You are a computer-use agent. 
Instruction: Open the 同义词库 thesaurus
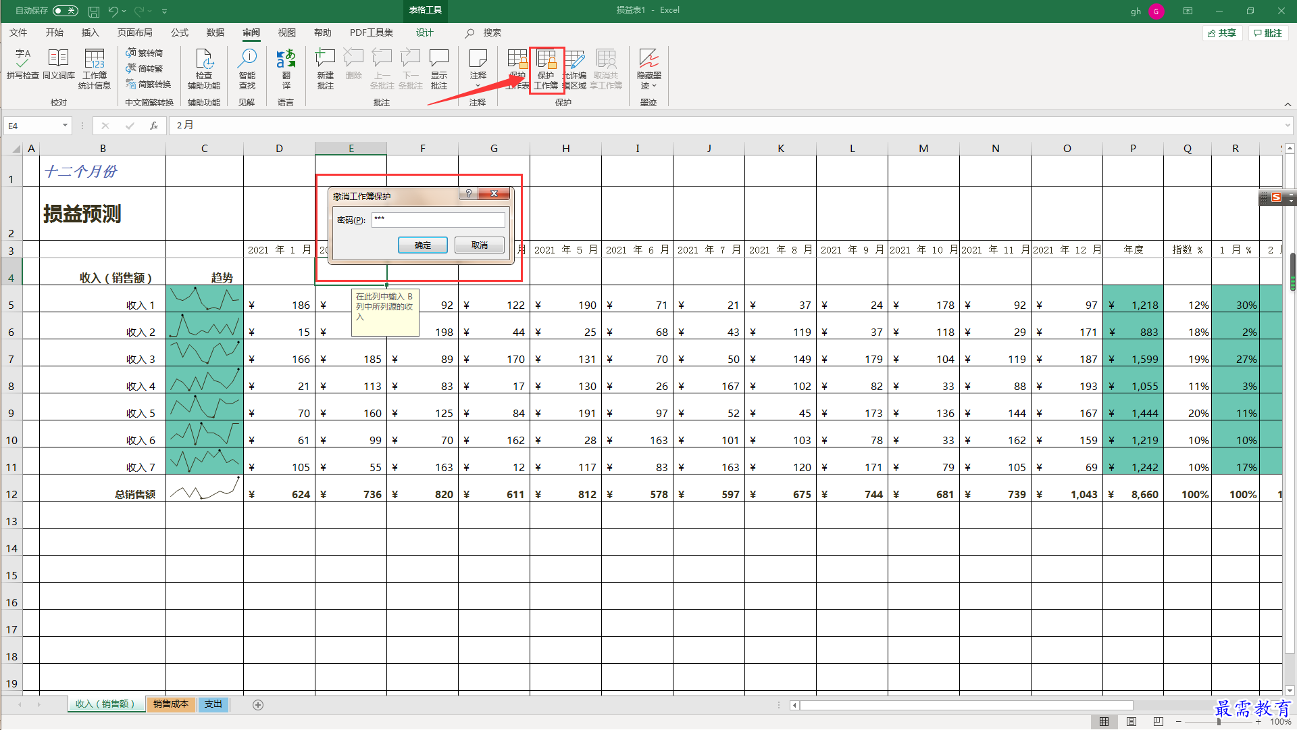coord(59,65)
